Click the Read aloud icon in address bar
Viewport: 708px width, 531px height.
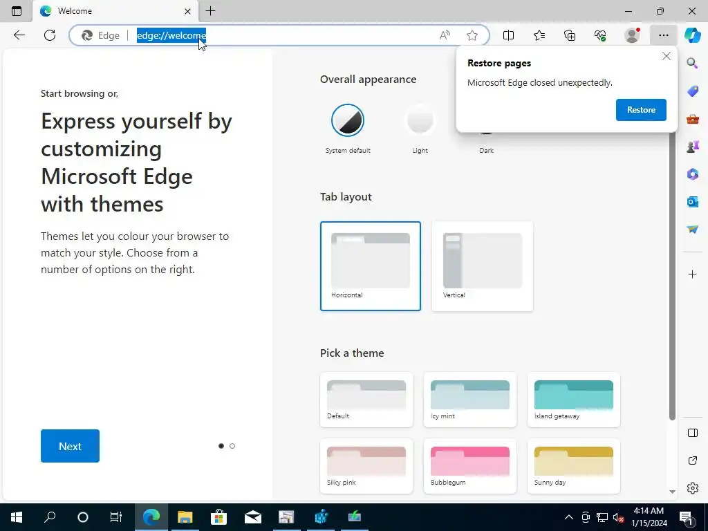[445, 35]
